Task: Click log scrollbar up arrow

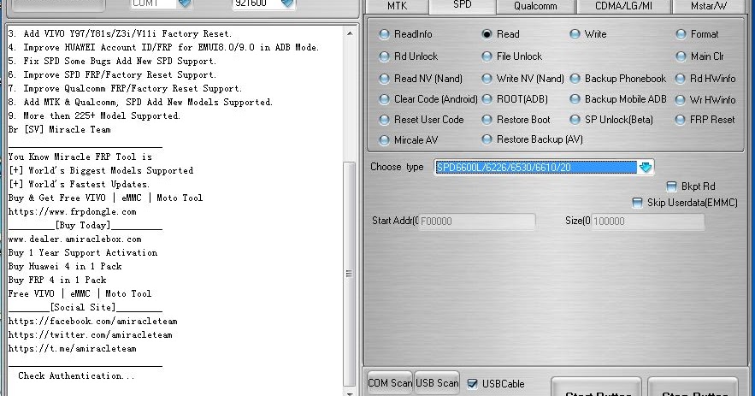Action: (350, 33)
